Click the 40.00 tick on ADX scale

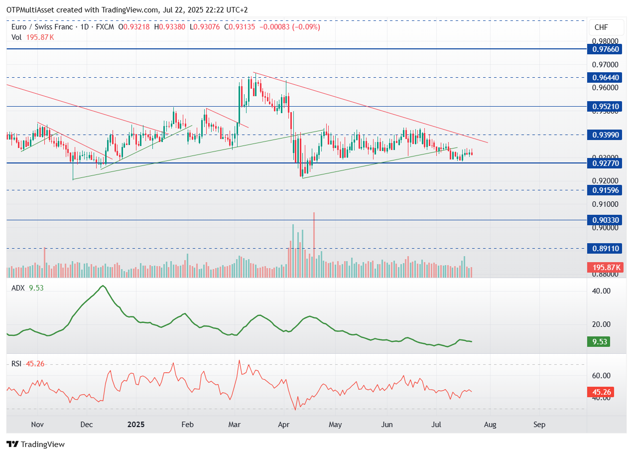(601, 291)
